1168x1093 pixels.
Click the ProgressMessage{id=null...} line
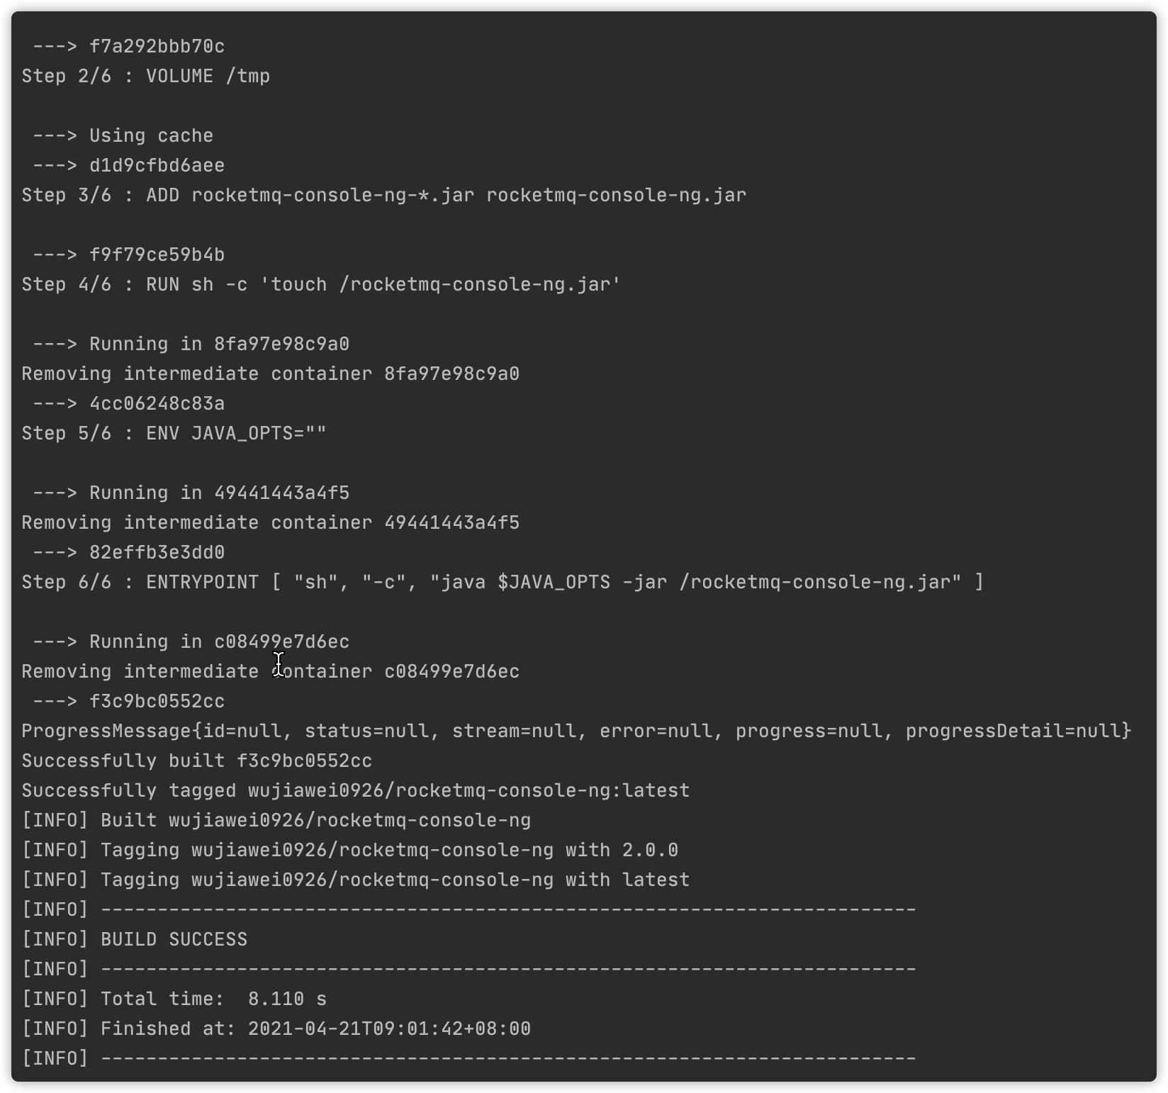(576, 731)
